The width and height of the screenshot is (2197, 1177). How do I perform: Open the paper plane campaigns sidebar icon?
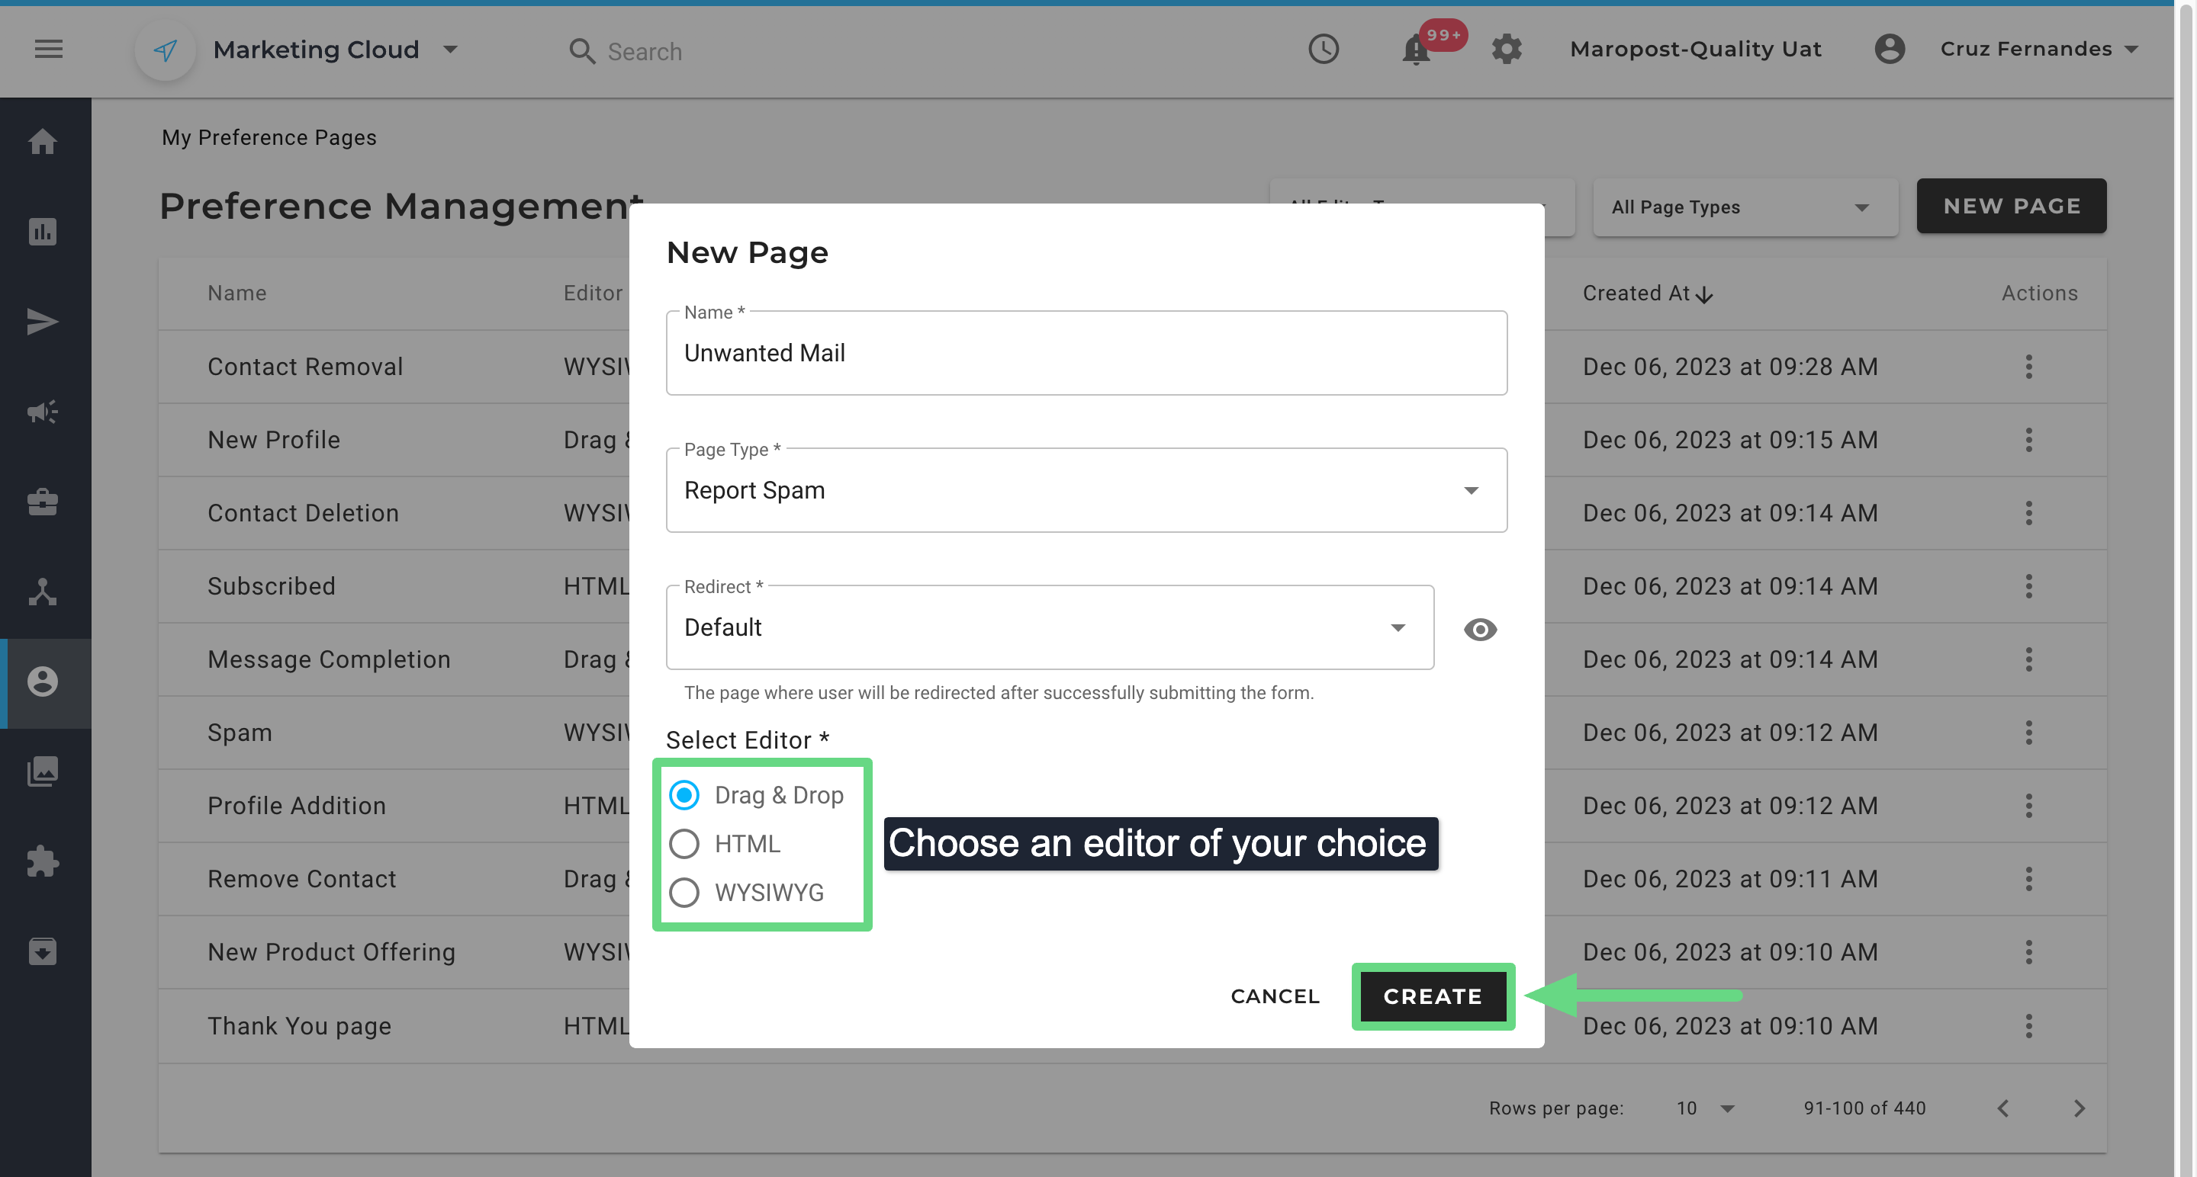pyautogui.click(x=43, y=322)
